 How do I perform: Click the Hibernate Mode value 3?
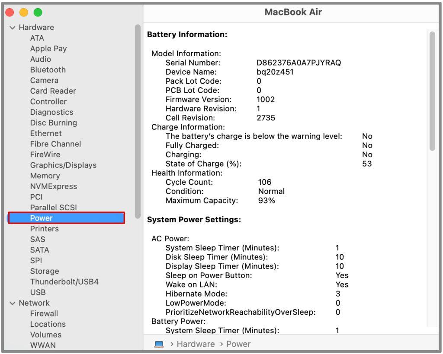338,294
